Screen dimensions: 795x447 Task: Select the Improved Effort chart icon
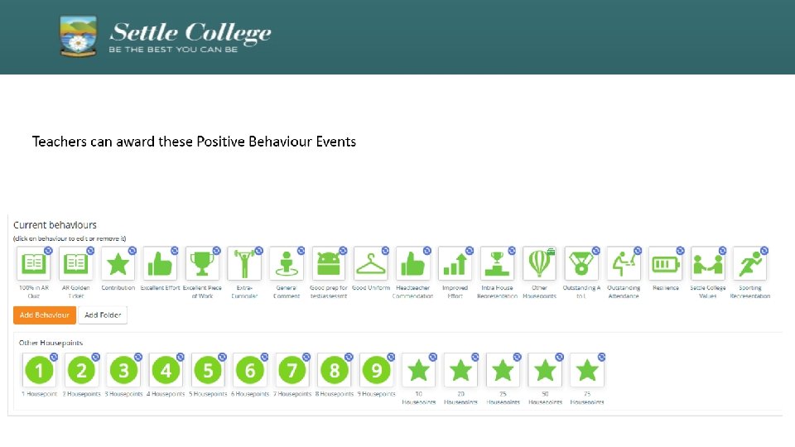tap(455, 264)
